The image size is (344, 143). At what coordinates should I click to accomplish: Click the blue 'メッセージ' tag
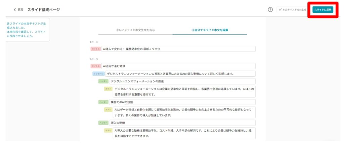coord(98,74)
